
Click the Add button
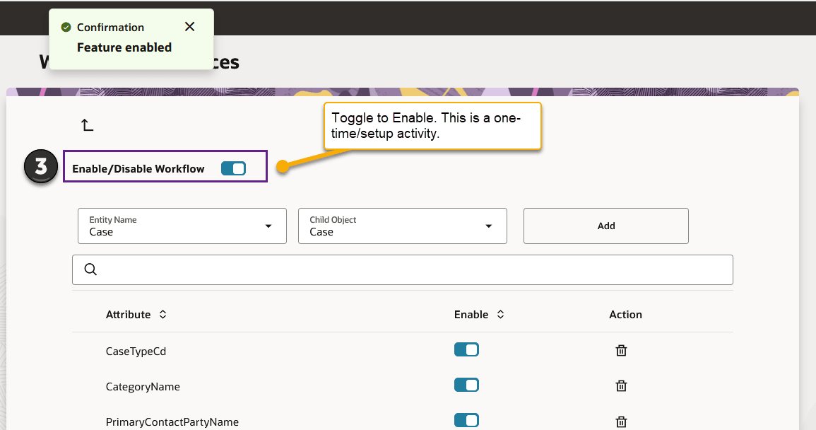pos(605,226)
